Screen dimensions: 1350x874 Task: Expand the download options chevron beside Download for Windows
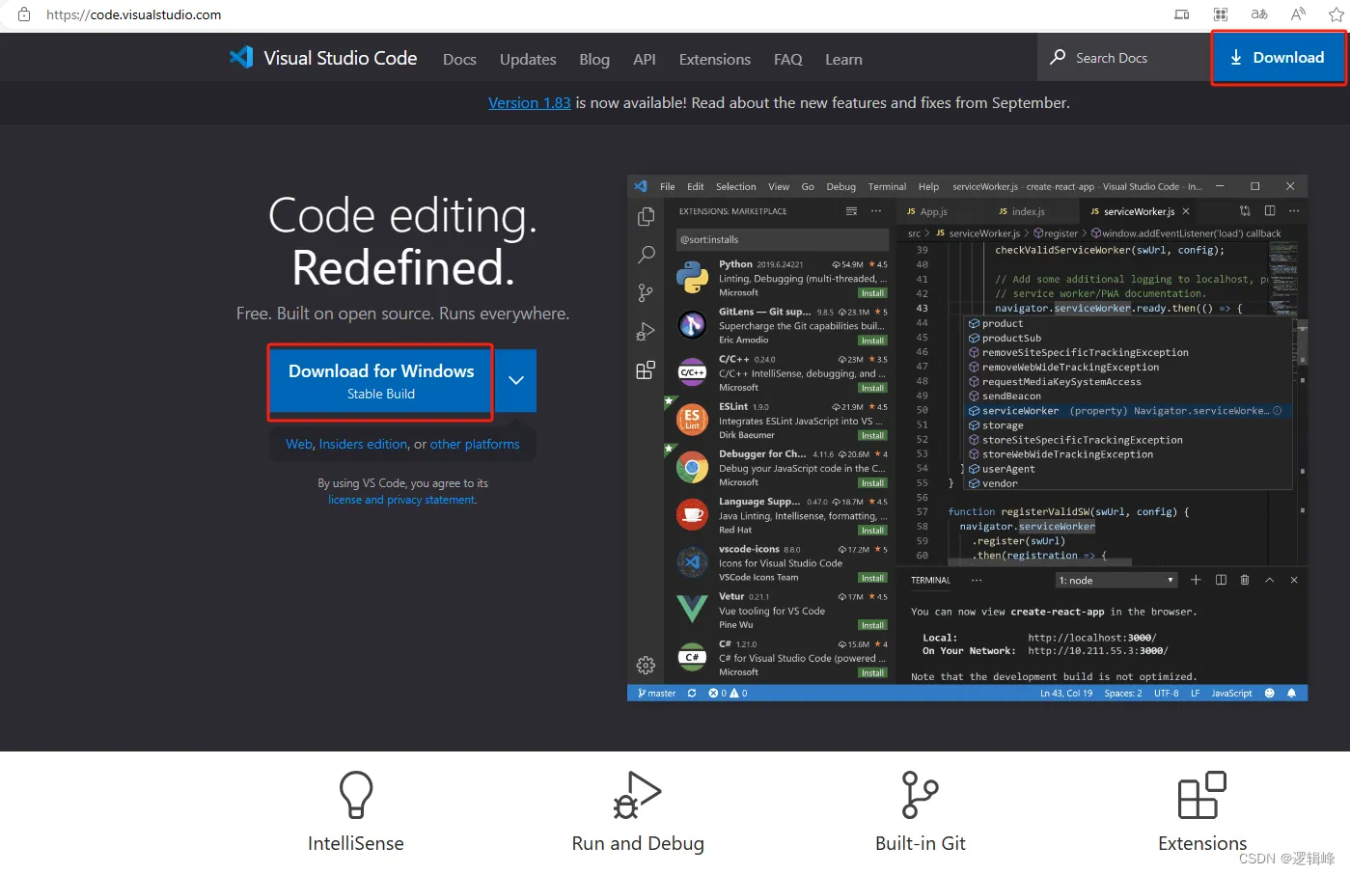tap(516, 380)
